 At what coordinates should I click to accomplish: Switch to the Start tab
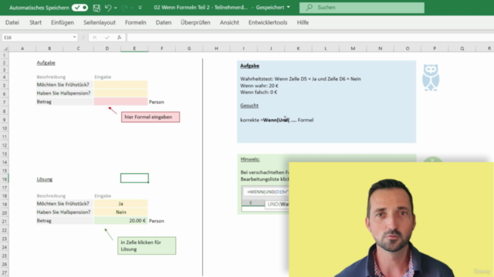point(36,22)
